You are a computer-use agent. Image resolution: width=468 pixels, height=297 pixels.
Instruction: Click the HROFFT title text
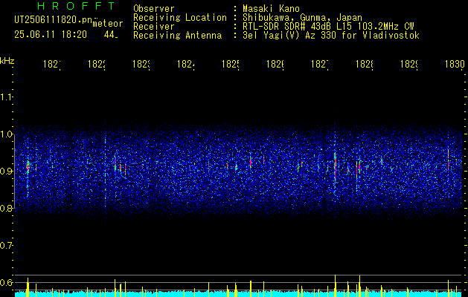coord(76,6)
